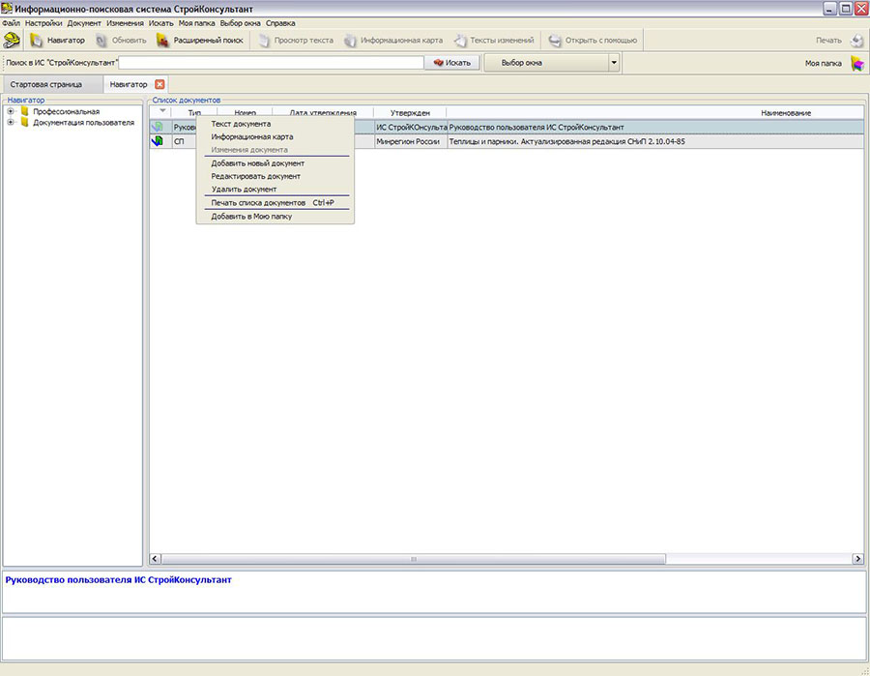Expand the Документация пользователя tree node

click(x=11, y=122)
